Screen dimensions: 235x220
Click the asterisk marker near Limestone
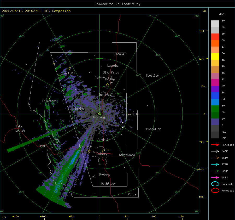click(x=50, y=99)
